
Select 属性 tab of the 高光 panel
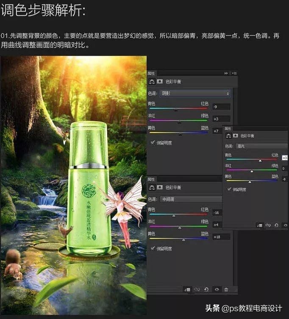[x=228, y=129]
